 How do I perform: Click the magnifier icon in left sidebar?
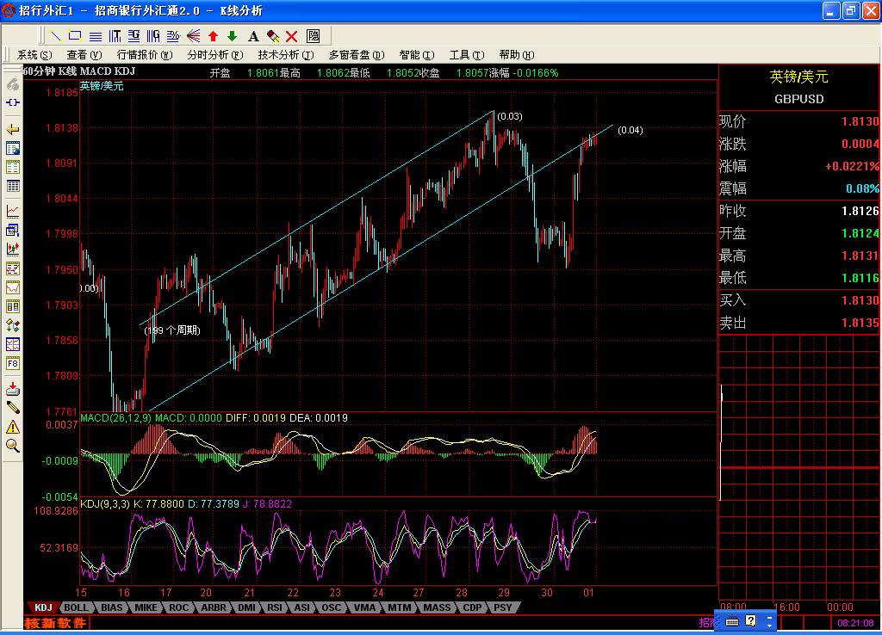tap(13, 445)
